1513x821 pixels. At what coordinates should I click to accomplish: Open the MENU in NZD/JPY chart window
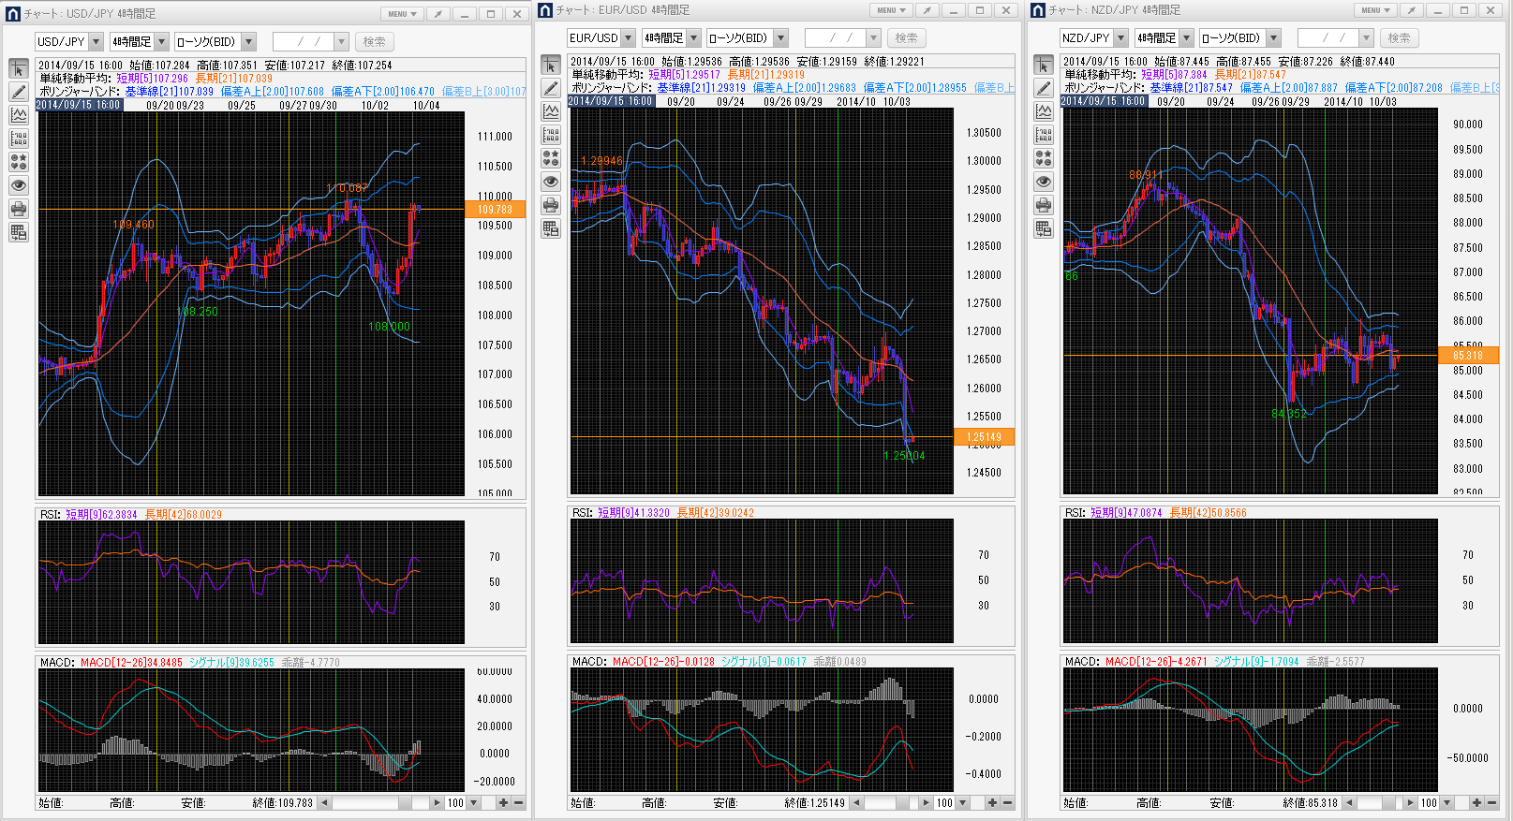click(x=1374, y=10)
